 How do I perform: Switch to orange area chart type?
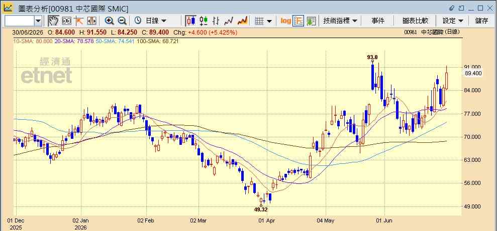tap(243, 21)
